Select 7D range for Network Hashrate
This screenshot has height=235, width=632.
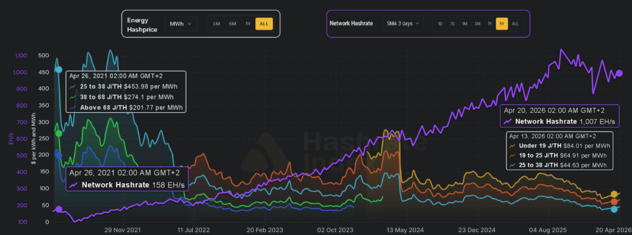pos(452,24)
